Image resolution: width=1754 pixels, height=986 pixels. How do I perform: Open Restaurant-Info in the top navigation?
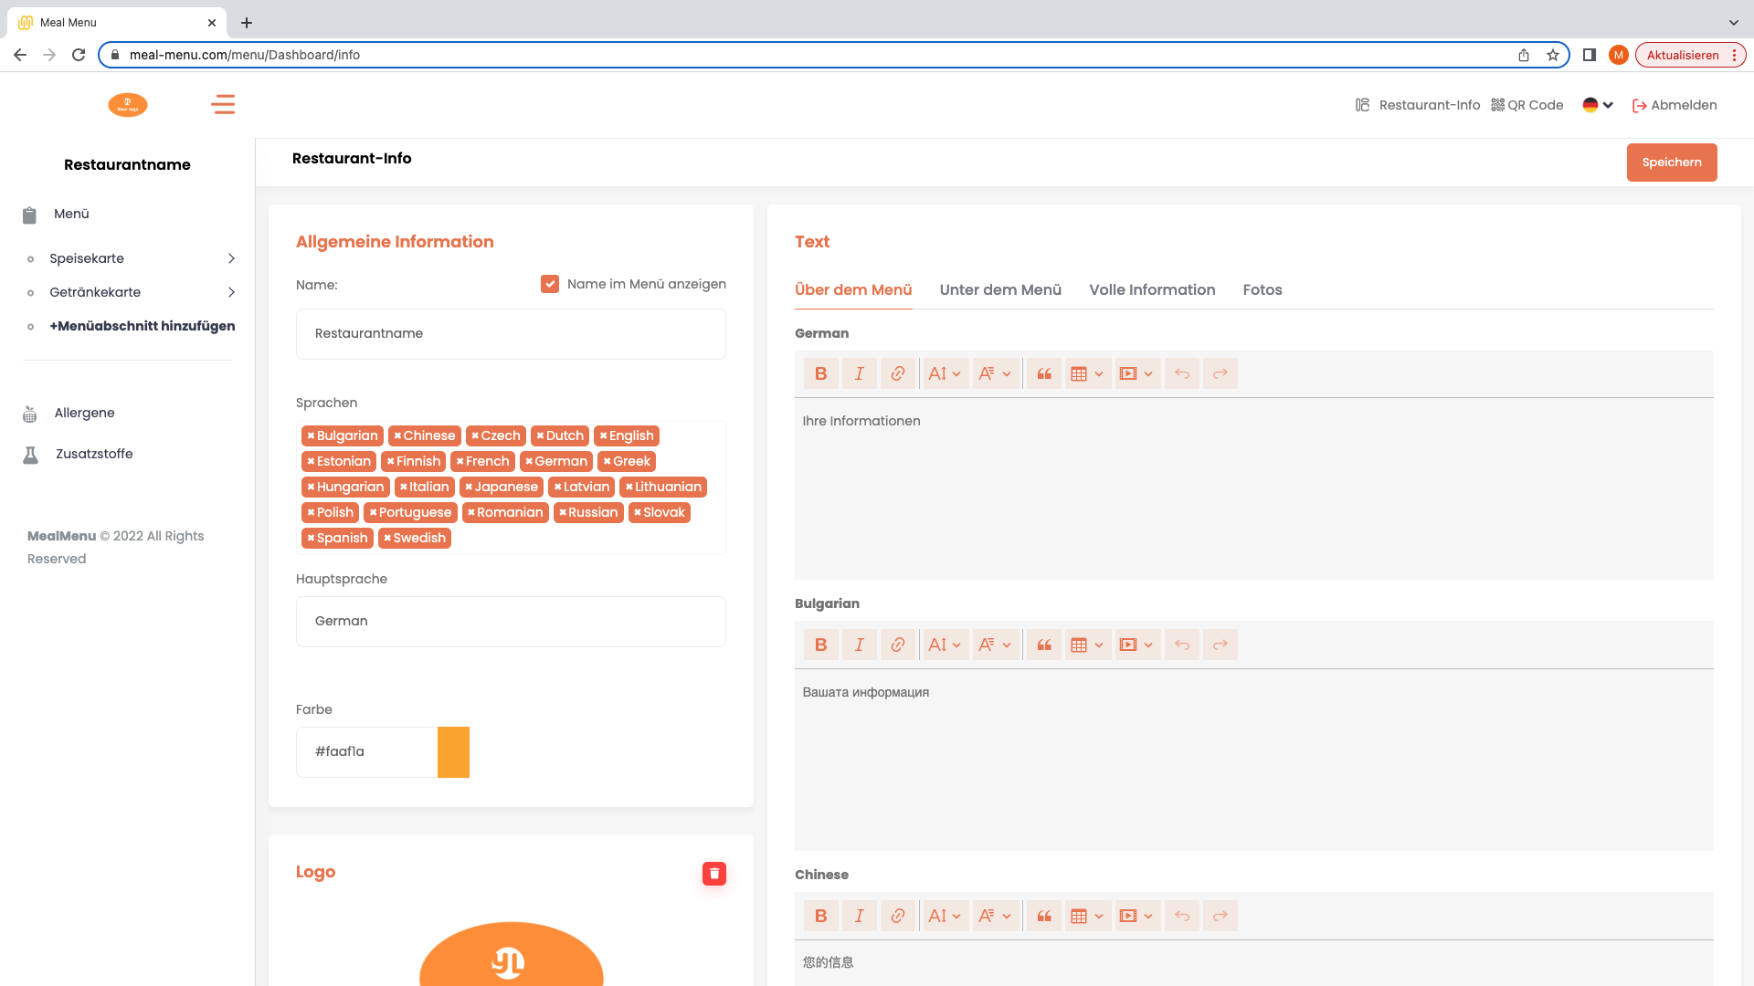(1418, 105)
